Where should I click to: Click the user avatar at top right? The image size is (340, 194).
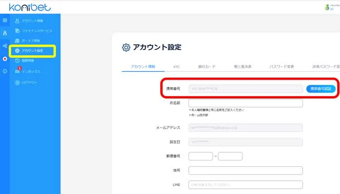326,7
